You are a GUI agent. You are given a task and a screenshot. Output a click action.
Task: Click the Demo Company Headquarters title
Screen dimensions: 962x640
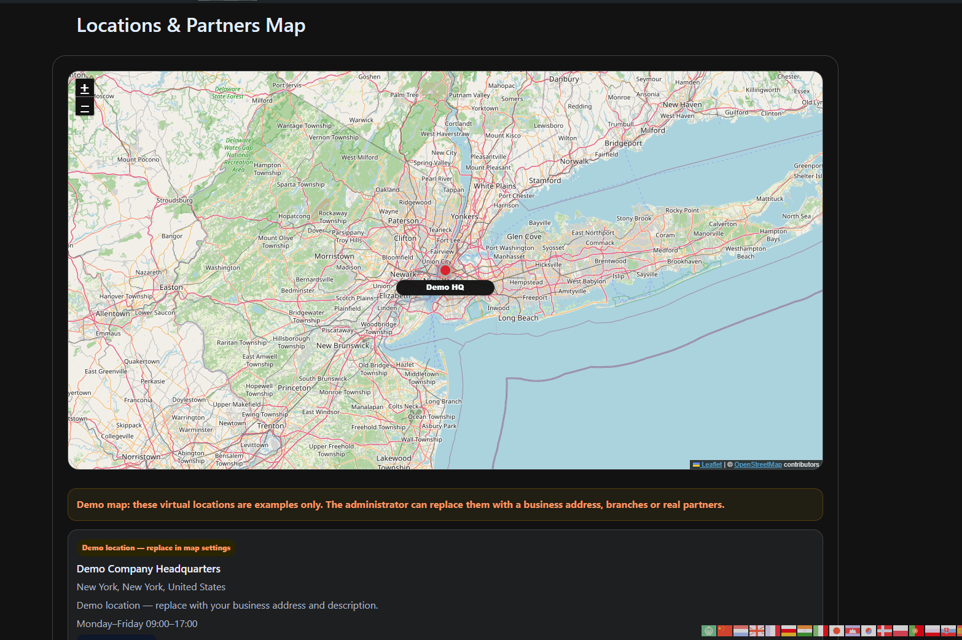(149, 569)
